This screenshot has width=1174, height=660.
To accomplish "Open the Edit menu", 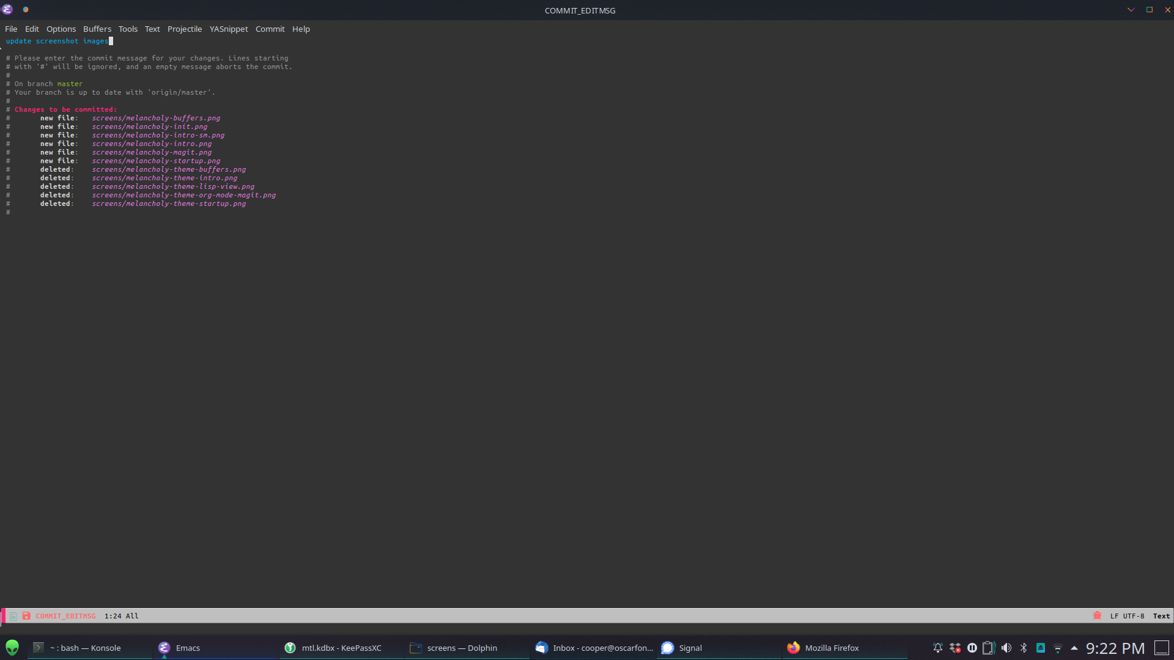I will tap(32, 29).
